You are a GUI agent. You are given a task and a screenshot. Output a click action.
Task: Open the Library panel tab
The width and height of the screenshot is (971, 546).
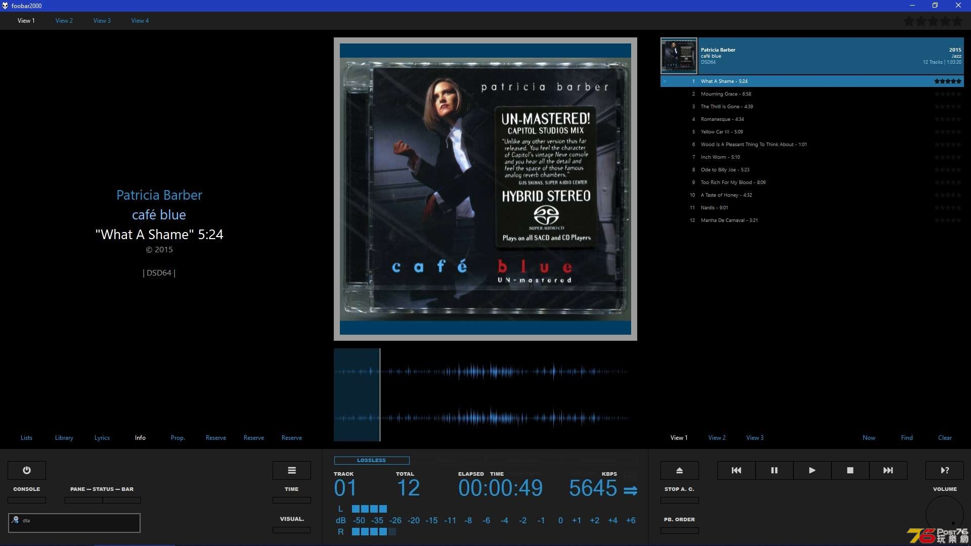click(x=64, y=438)
